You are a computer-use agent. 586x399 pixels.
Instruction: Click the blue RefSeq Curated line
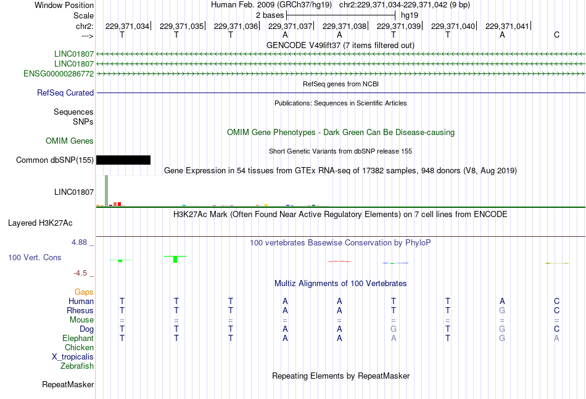(x=340, y=93)
